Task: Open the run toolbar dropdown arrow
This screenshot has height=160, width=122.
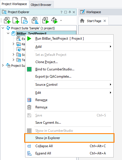Action: click(x=61, y=20)
